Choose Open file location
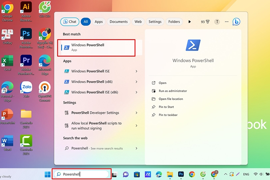270x180 pixels. 171,99
